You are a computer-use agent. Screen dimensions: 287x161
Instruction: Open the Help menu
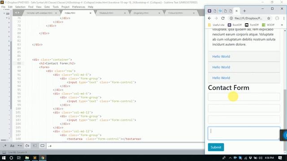click(91, 7)
